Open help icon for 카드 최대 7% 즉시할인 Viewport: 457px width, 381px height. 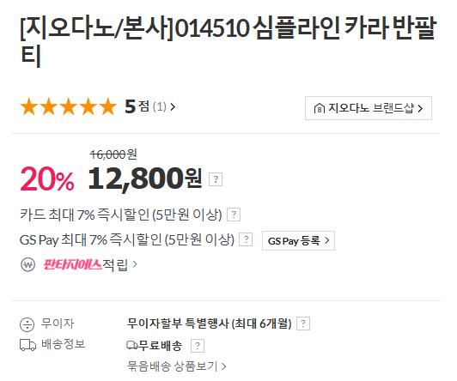tap(234, 215)
